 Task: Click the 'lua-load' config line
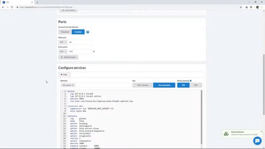101,101
